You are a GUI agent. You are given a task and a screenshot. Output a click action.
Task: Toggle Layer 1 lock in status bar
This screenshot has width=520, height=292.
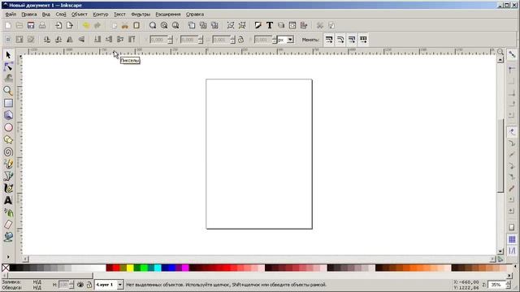89,285
